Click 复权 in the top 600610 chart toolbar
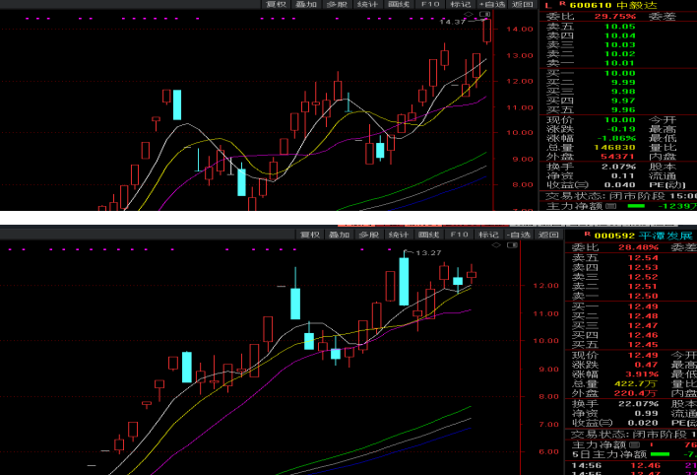The width and height of the screenshot is (697, 475). tap(276, 4)
